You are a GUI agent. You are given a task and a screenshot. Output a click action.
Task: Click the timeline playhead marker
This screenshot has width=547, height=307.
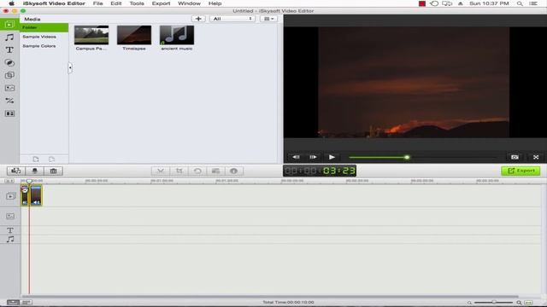[x=29, y=181]
